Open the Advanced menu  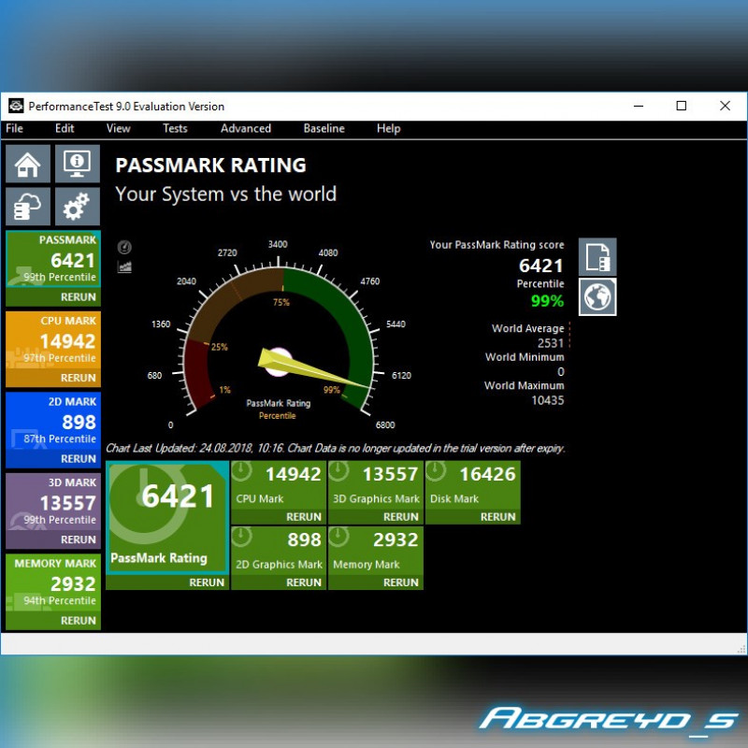246,128
